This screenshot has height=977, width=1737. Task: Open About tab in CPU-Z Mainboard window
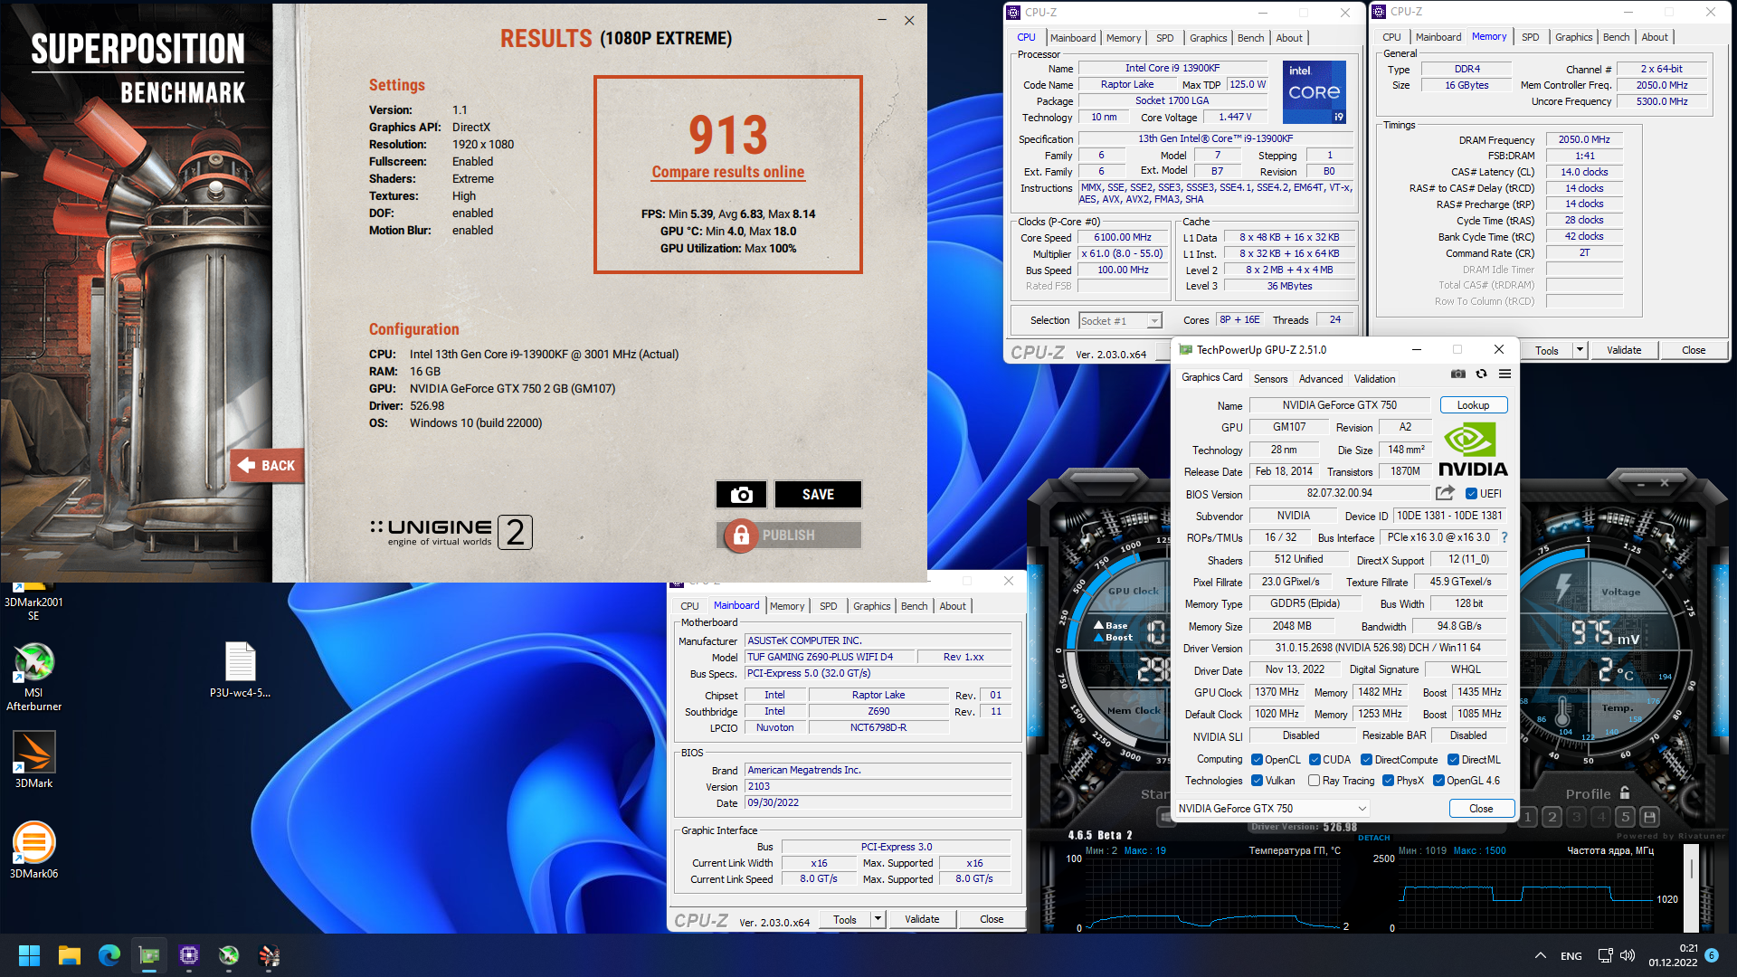point(953,606)
